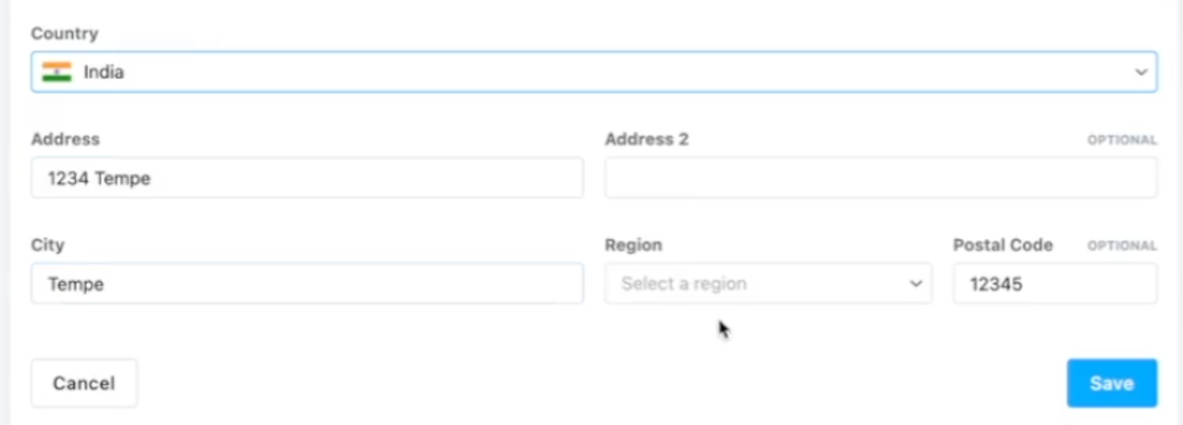Click the City label
Image resolution: width=1183 pixels, height=425 pixels.
[48, 244]
